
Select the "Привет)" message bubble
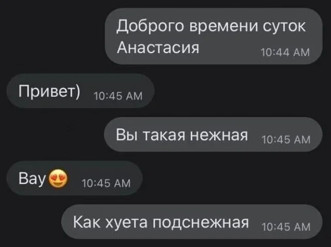(x=81, y=91)
